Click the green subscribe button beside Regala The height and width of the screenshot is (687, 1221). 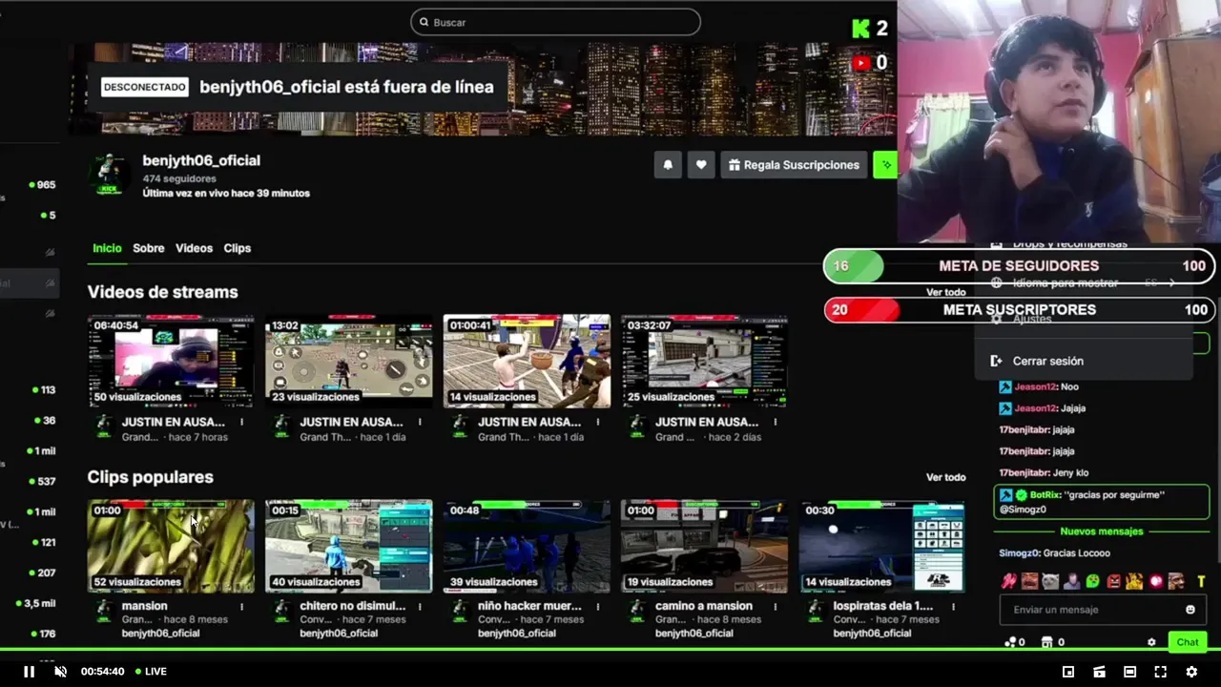[x=885, y=165]
